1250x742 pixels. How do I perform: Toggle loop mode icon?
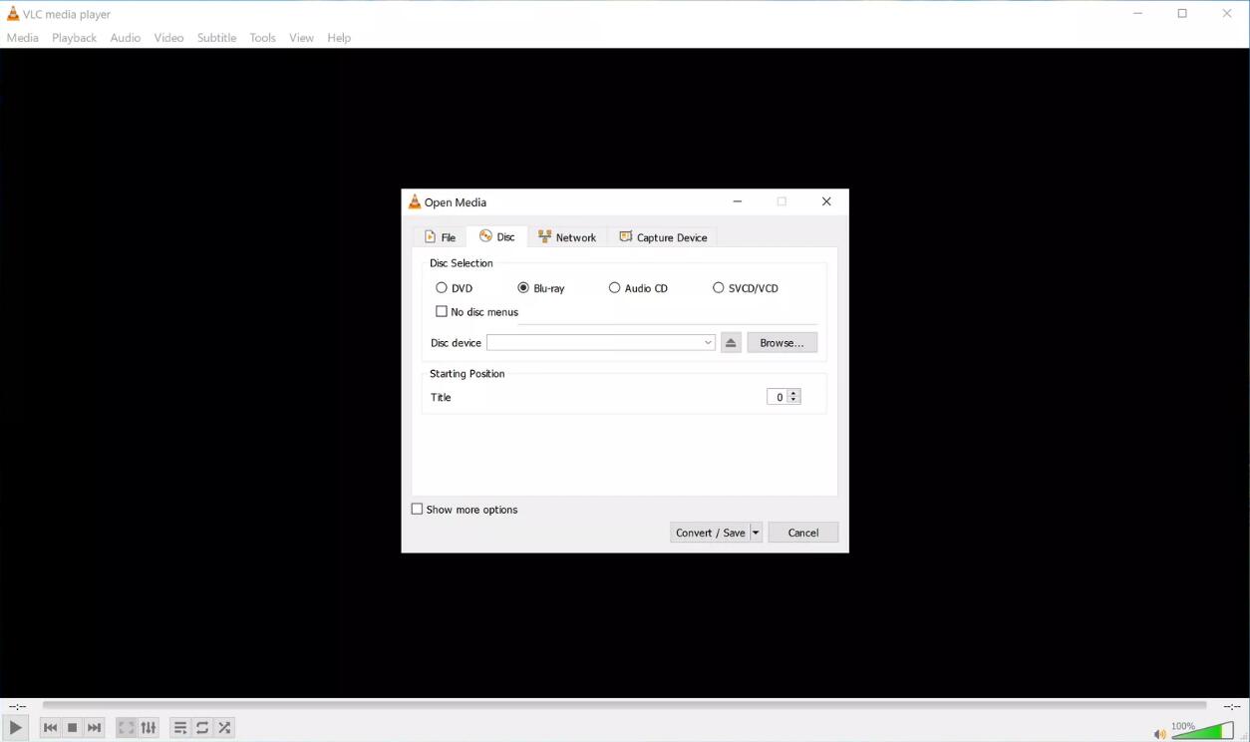pos(202,728)
